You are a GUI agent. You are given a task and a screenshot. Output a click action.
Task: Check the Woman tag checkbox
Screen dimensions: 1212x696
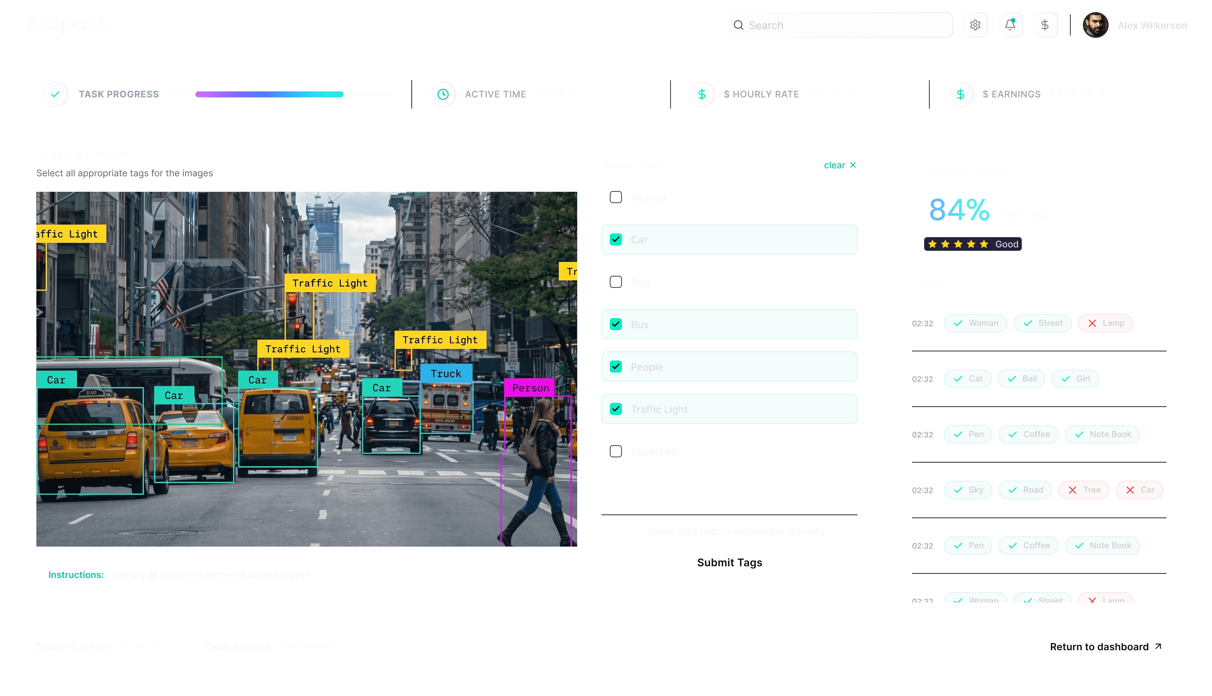[x=616, y=197]
